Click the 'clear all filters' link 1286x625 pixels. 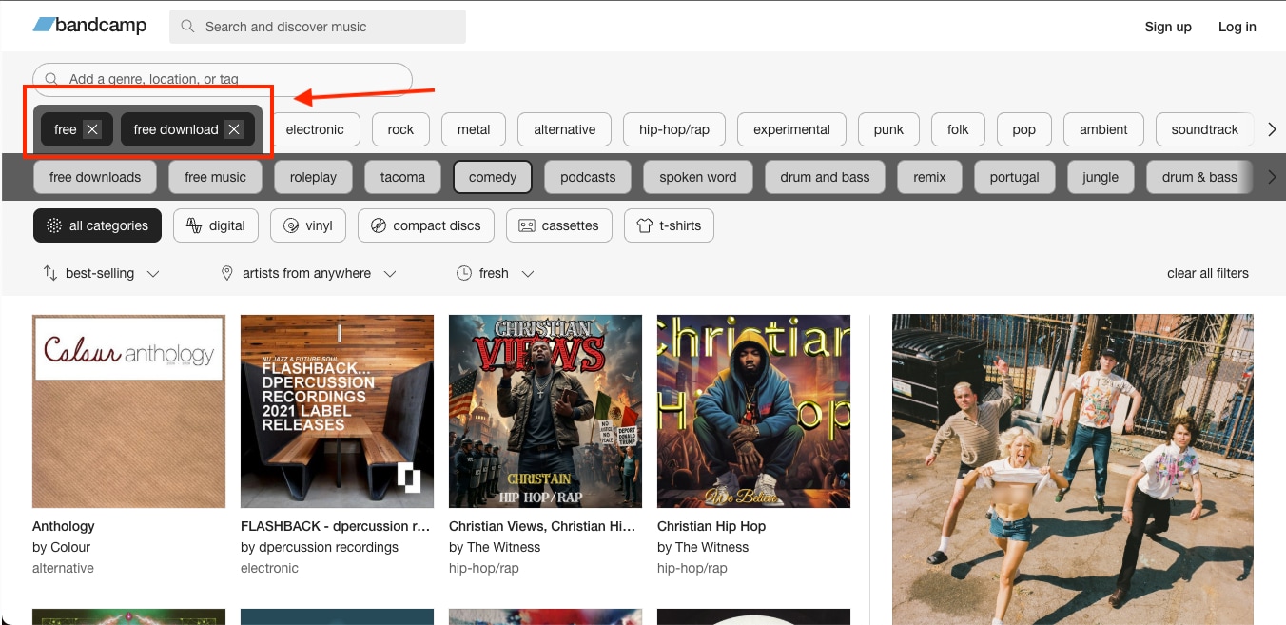tap(1207, 273)
